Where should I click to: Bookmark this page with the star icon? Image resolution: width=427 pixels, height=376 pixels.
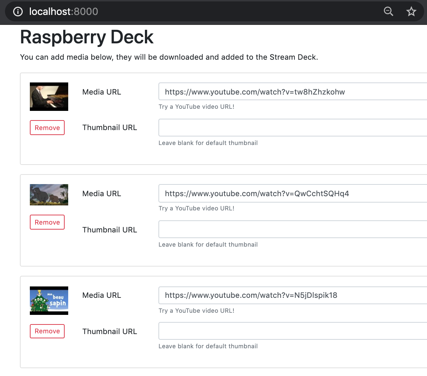pos(411,11)
